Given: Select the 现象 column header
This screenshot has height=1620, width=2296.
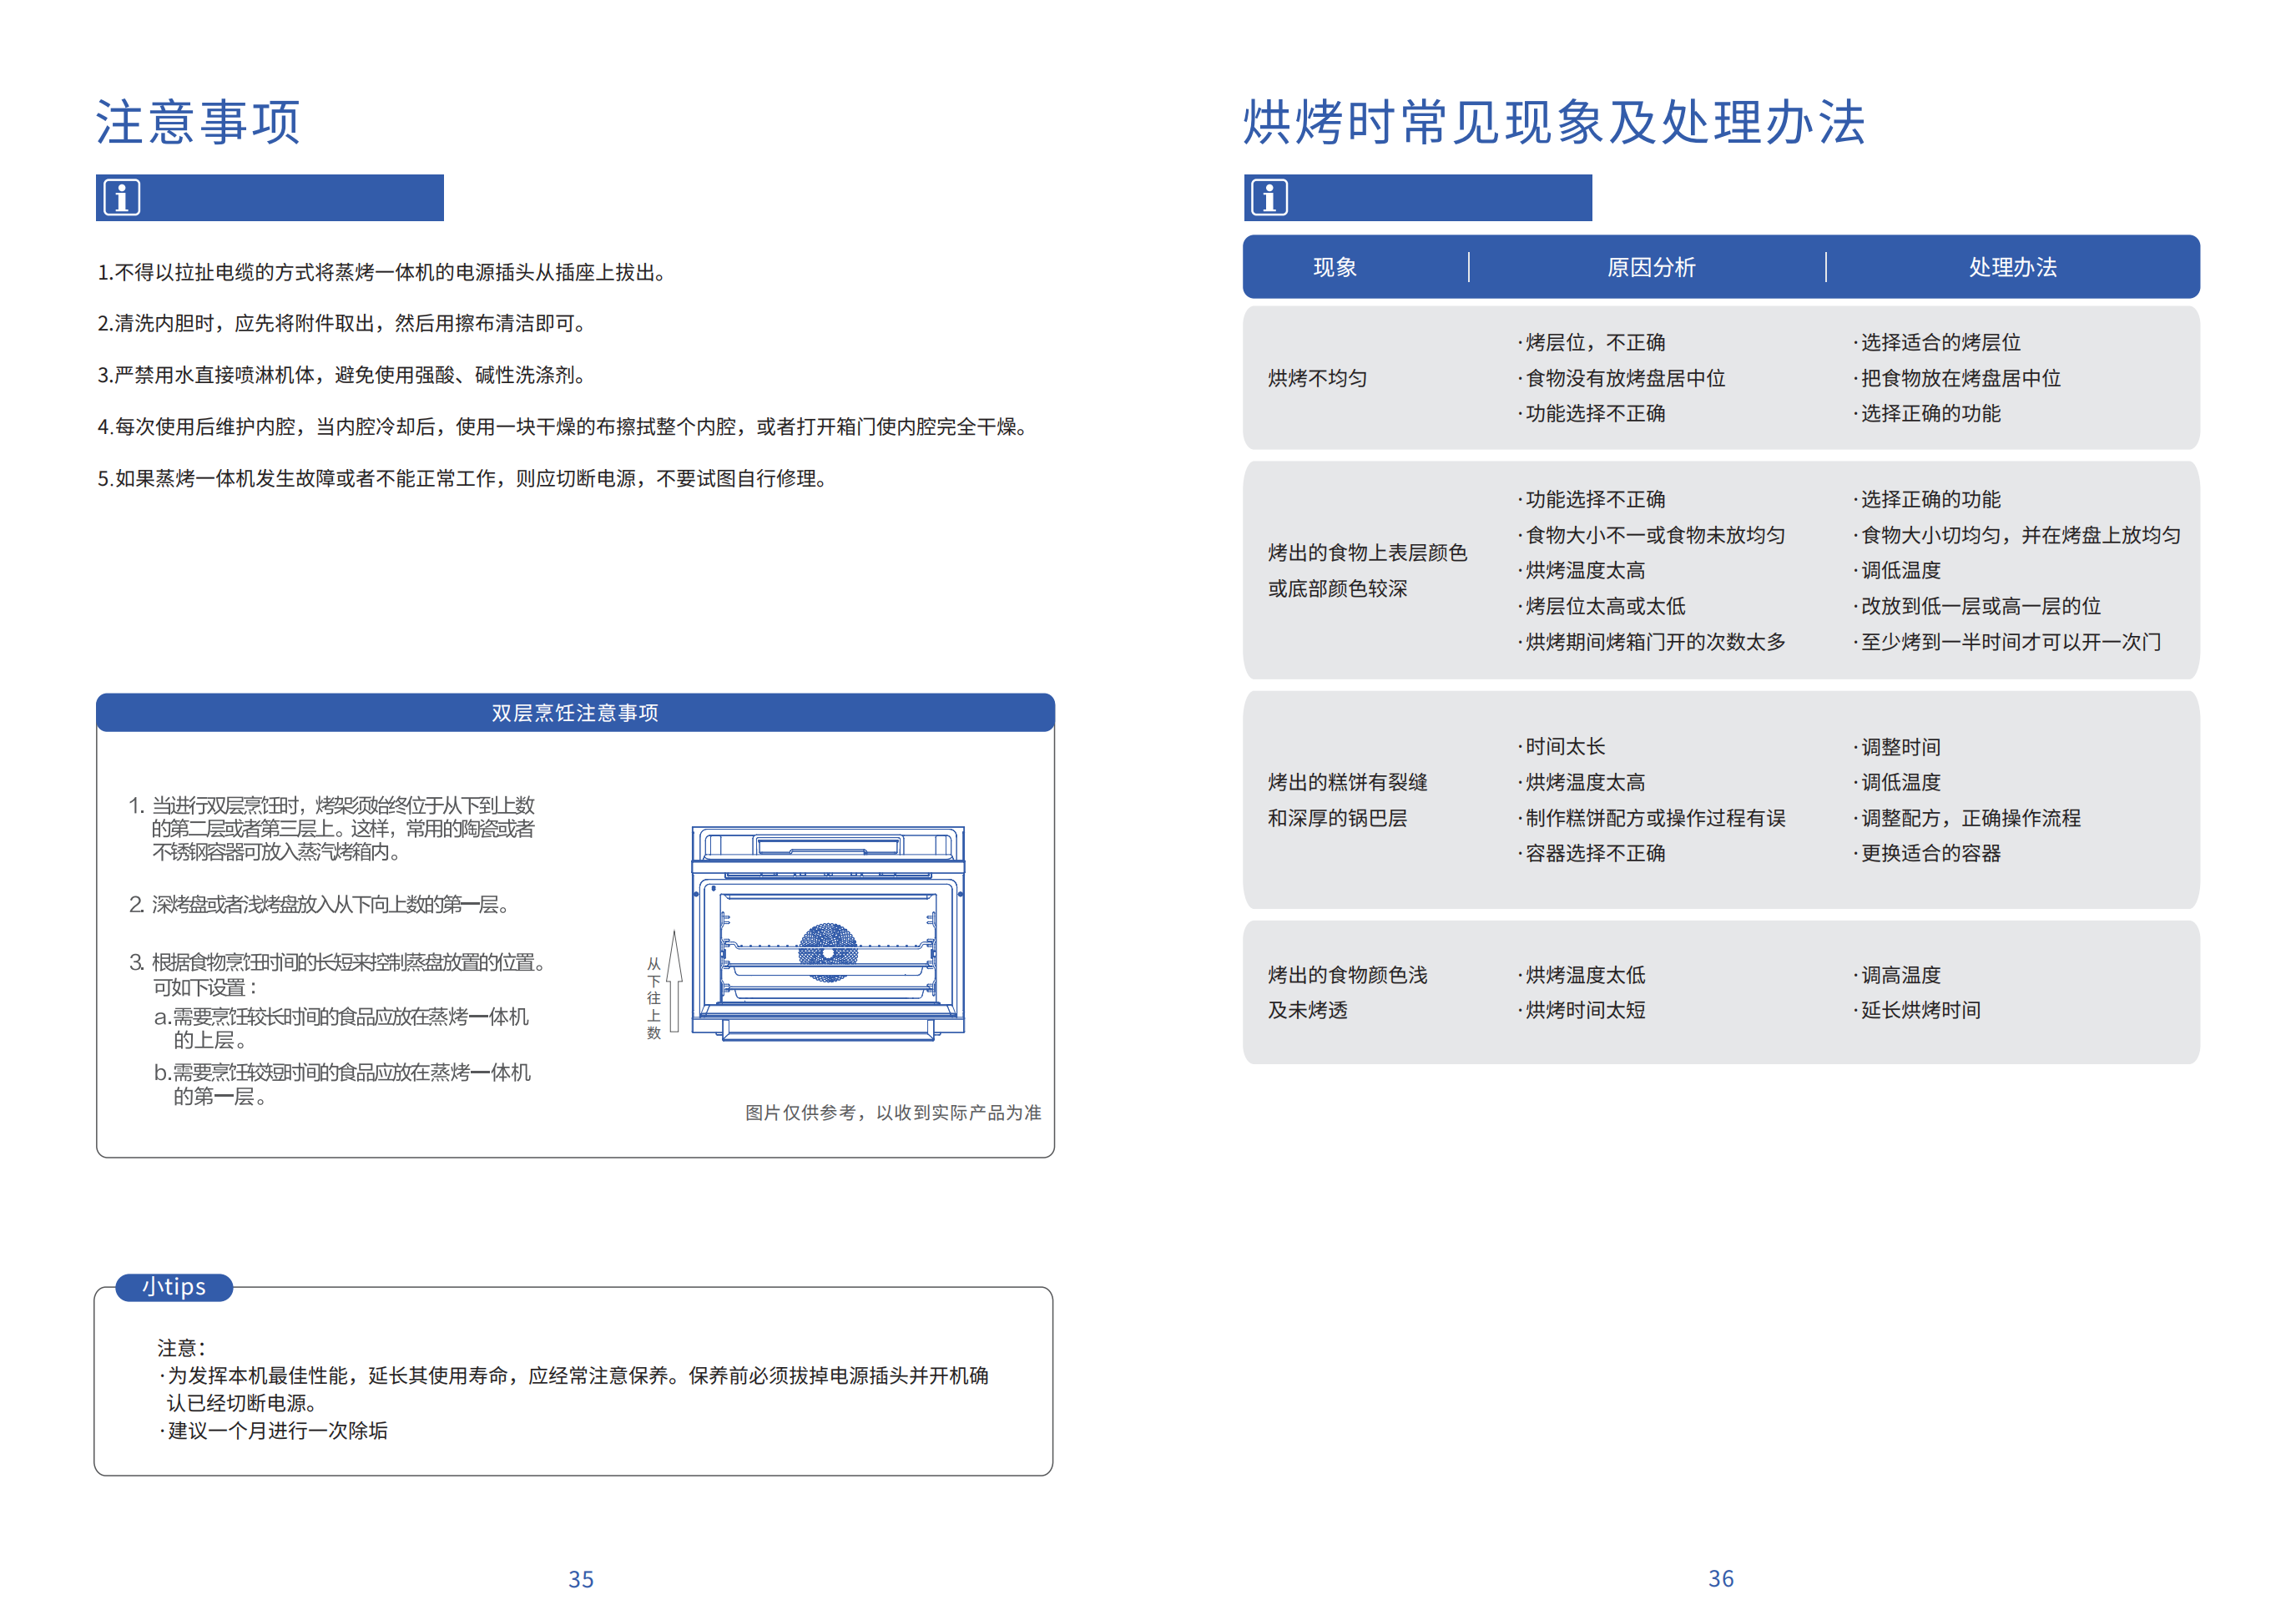Looking at the screenshot, I should click(1334, 267).
